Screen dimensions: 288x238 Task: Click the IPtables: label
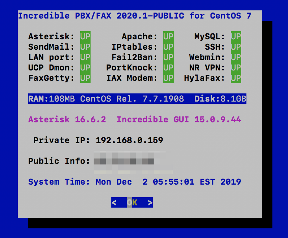click(x=134, y=47)
